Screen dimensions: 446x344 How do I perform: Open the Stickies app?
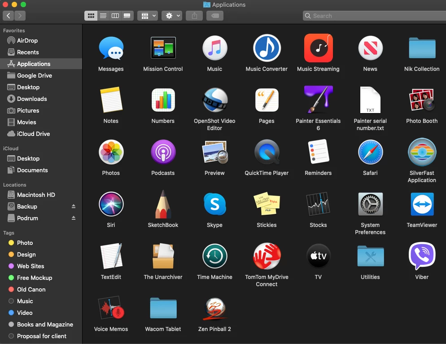(267, 204)
